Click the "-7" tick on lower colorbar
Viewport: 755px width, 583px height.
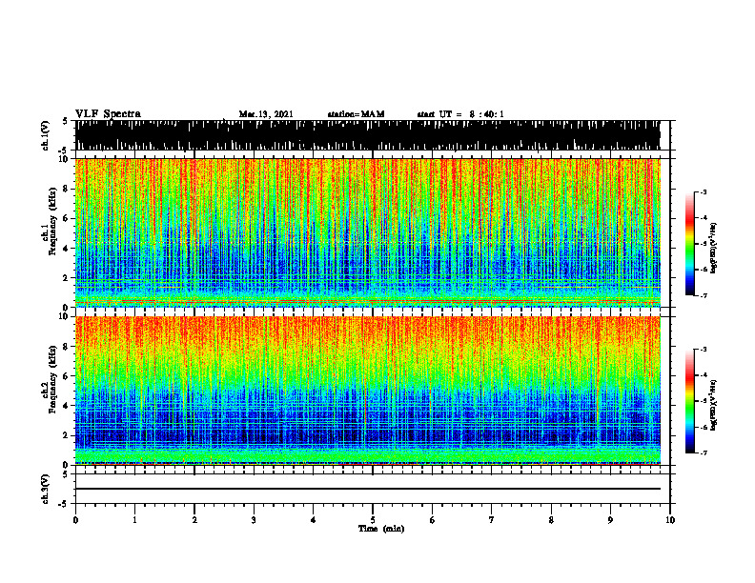(x=704, y=452)
